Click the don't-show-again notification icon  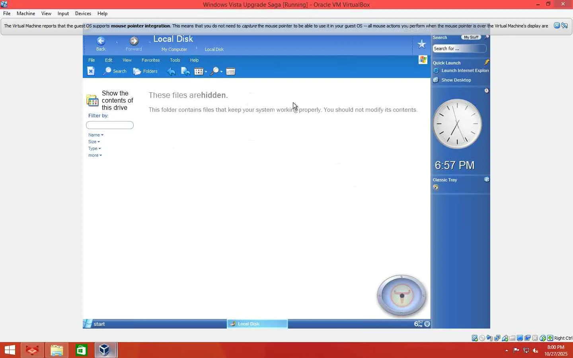(x=565, y=25)
